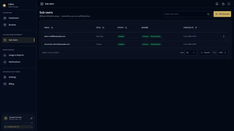Image resolution: width=234 pixels, height=131 pixels.
Task: Click the demo-staff created date cell
Action: point(190,36)
